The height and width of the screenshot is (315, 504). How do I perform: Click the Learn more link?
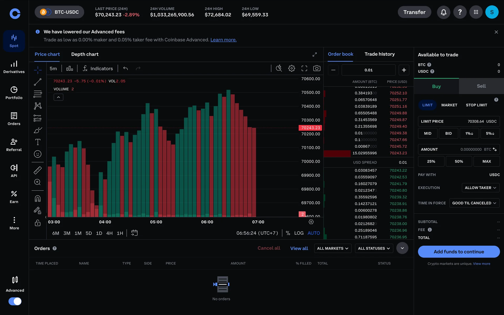(x=223, y=40)
